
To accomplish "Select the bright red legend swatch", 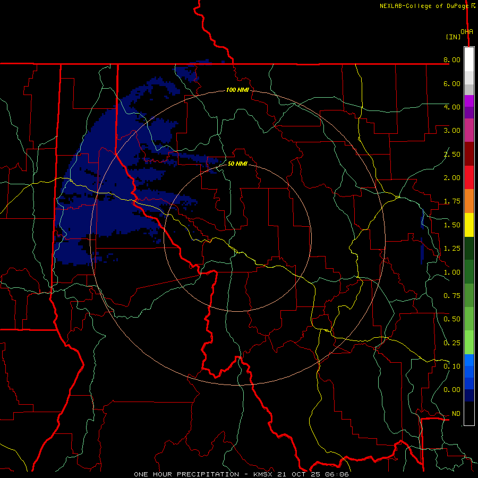I will point(469,177).
